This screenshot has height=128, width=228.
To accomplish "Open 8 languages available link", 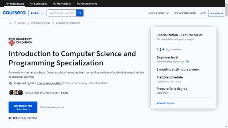I will coord(49,83).
